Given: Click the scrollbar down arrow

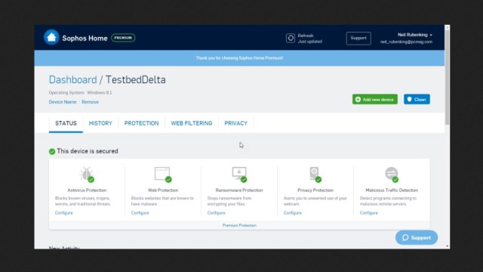Looking at the screenshot, I should tap(448, 246).
